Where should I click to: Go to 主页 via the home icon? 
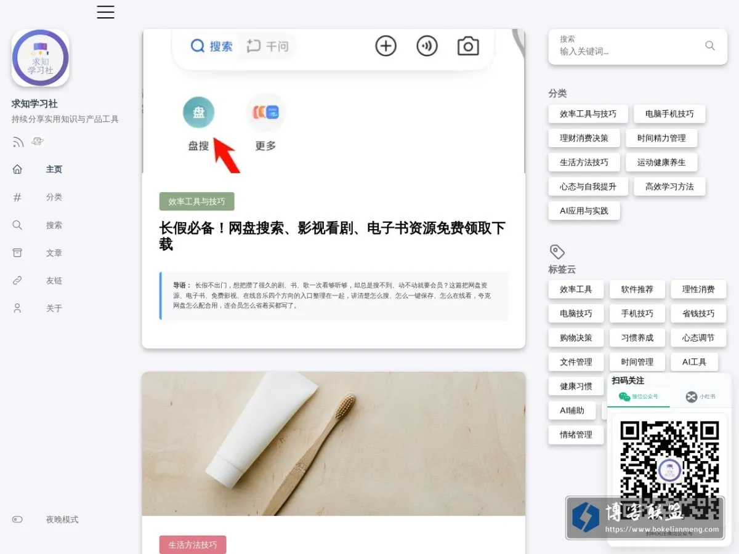[17, 169]
